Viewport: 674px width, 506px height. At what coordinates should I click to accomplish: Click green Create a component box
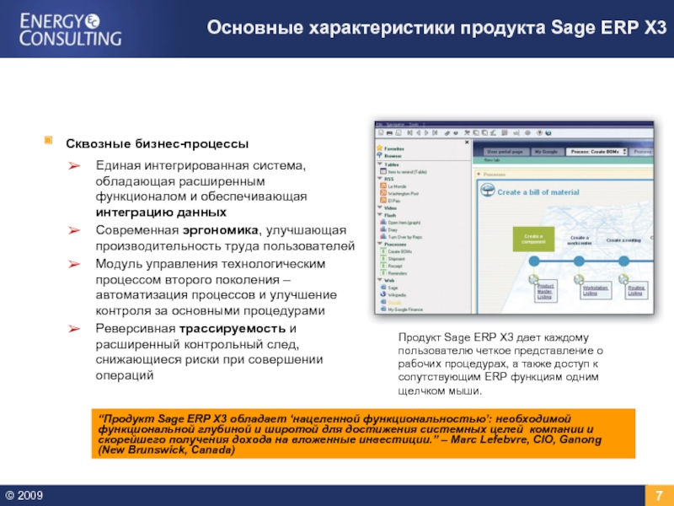coord(533,240)
